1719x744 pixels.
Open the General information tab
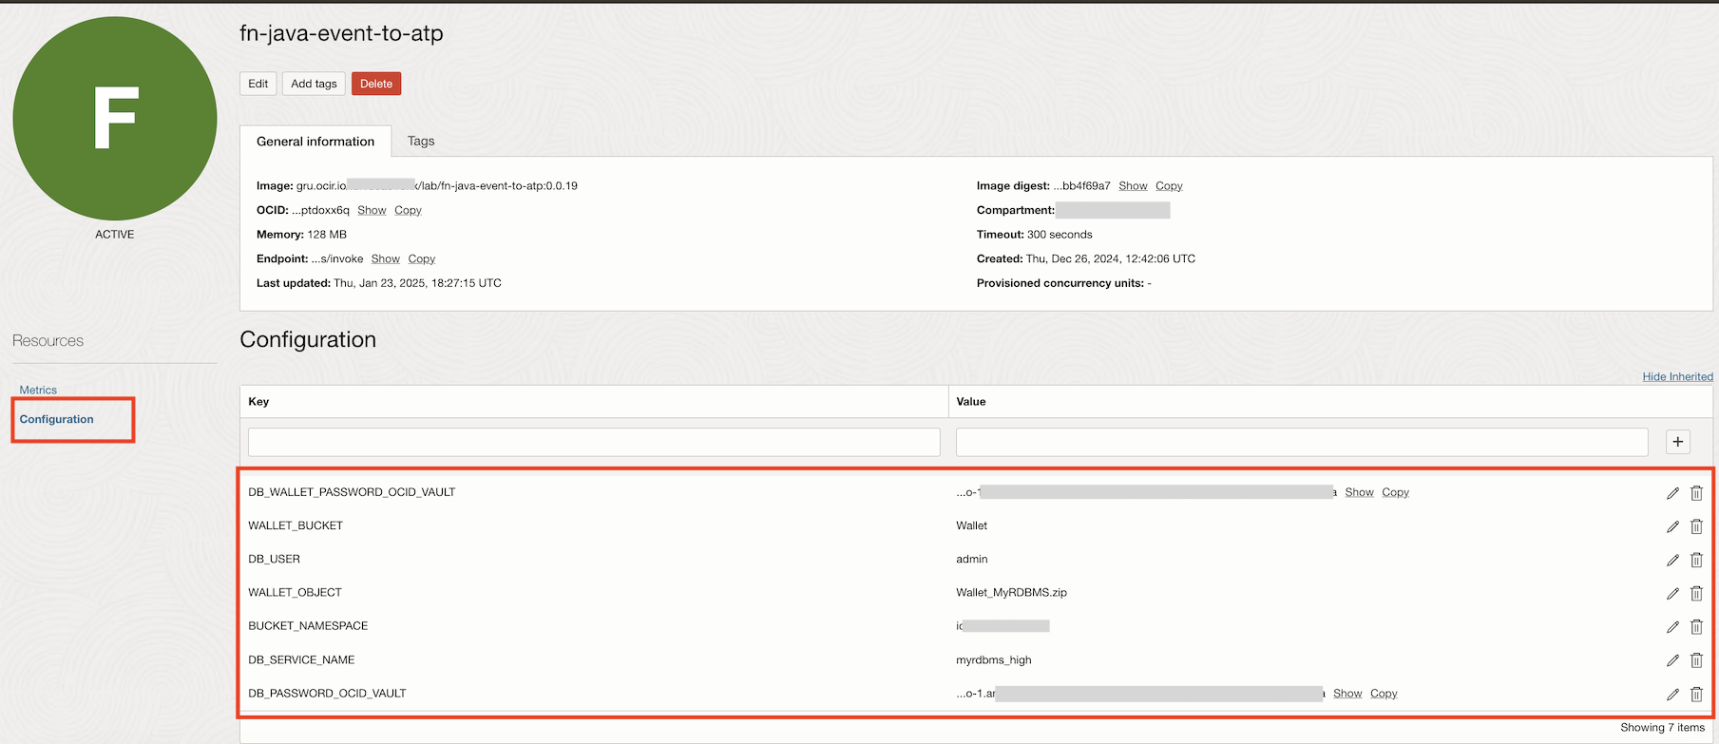click(x=315, y=142)
